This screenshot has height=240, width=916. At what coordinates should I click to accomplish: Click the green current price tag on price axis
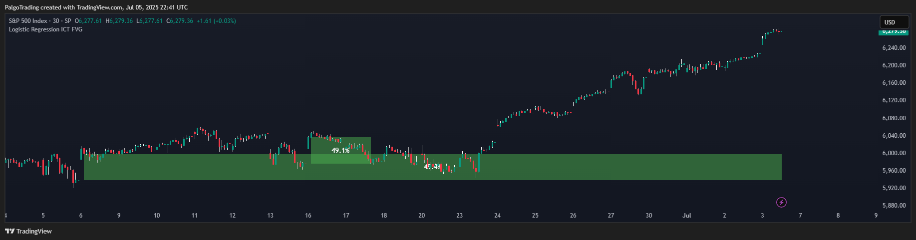pyautogui.click(x=894, y=32)
